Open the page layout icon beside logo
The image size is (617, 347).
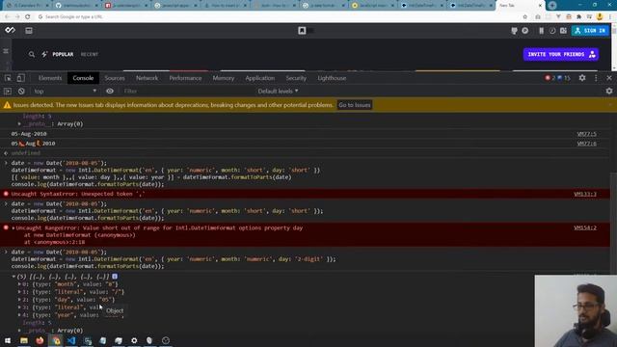click(x=29, y=30)
